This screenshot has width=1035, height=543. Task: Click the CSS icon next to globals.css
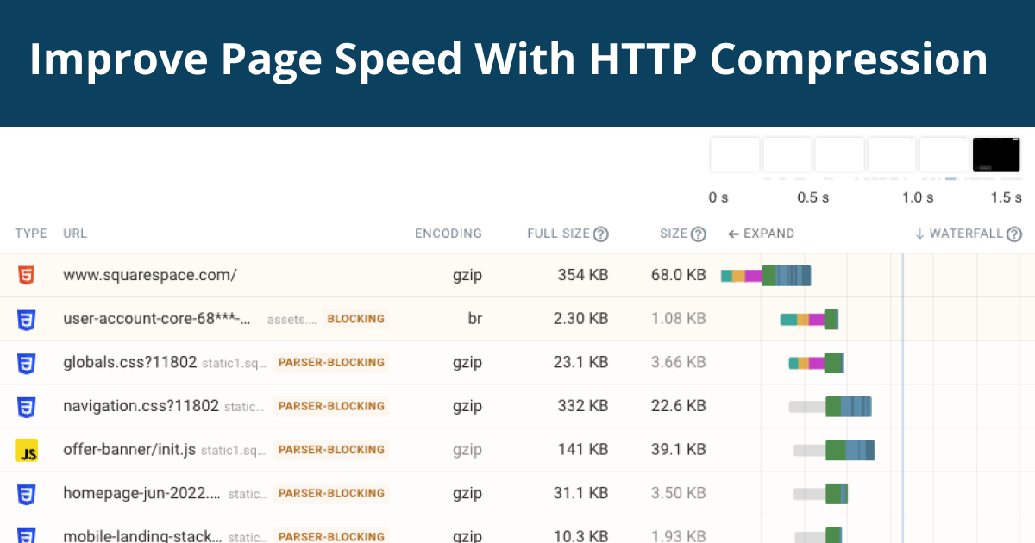(x=28, y=362)
